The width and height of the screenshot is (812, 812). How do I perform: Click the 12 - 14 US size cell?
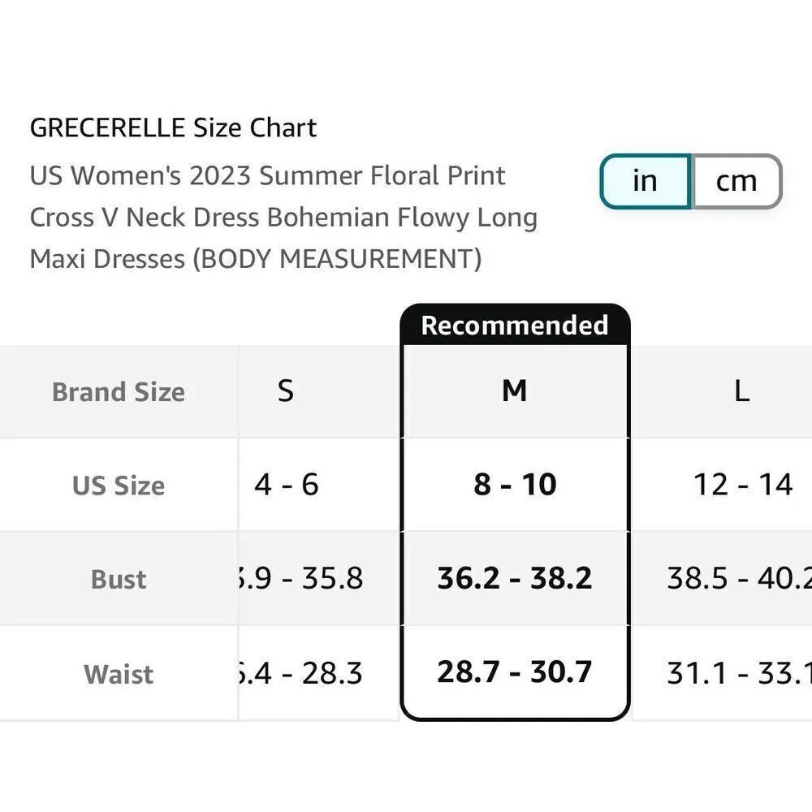742,485
